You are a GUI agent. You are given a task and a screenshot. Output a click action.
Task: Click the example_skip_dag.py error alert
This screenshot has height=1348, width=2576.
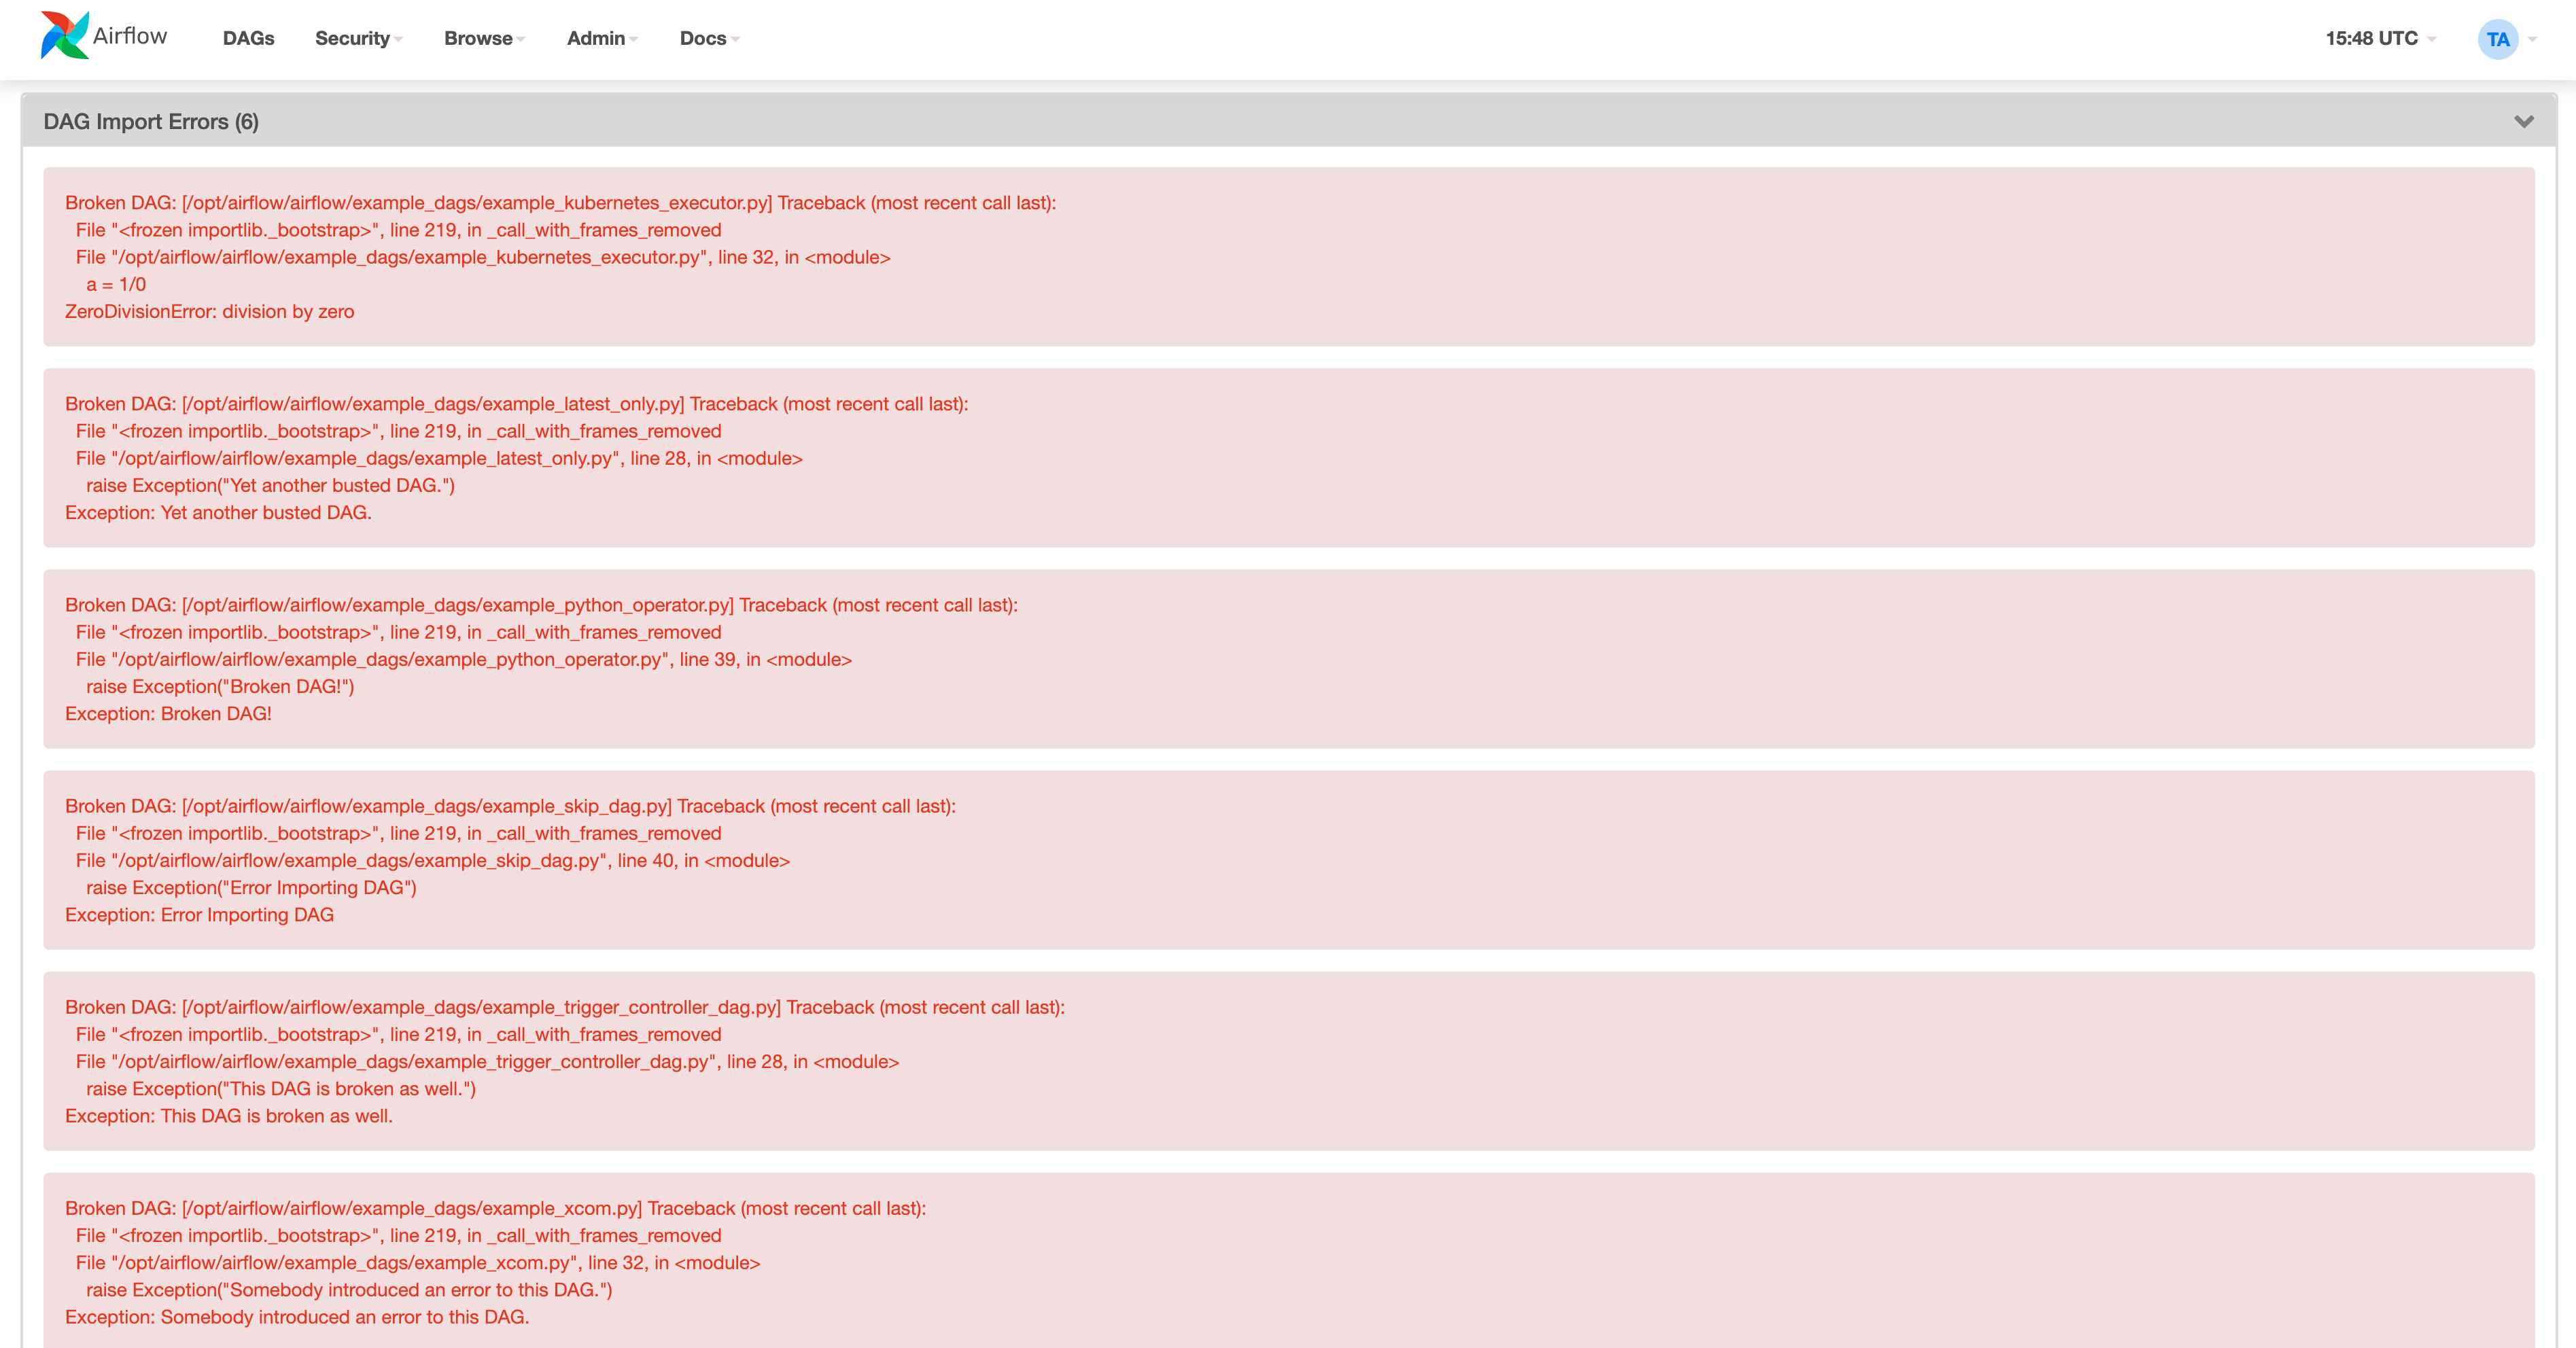1288,860
